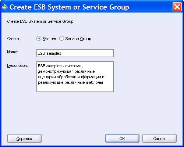The image size is (184, 147).
Task: Open help via the Справка button
Action: coord(24,139)
